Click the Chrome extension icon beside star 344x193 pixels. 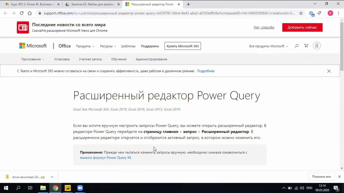click(x=311, y=13)
